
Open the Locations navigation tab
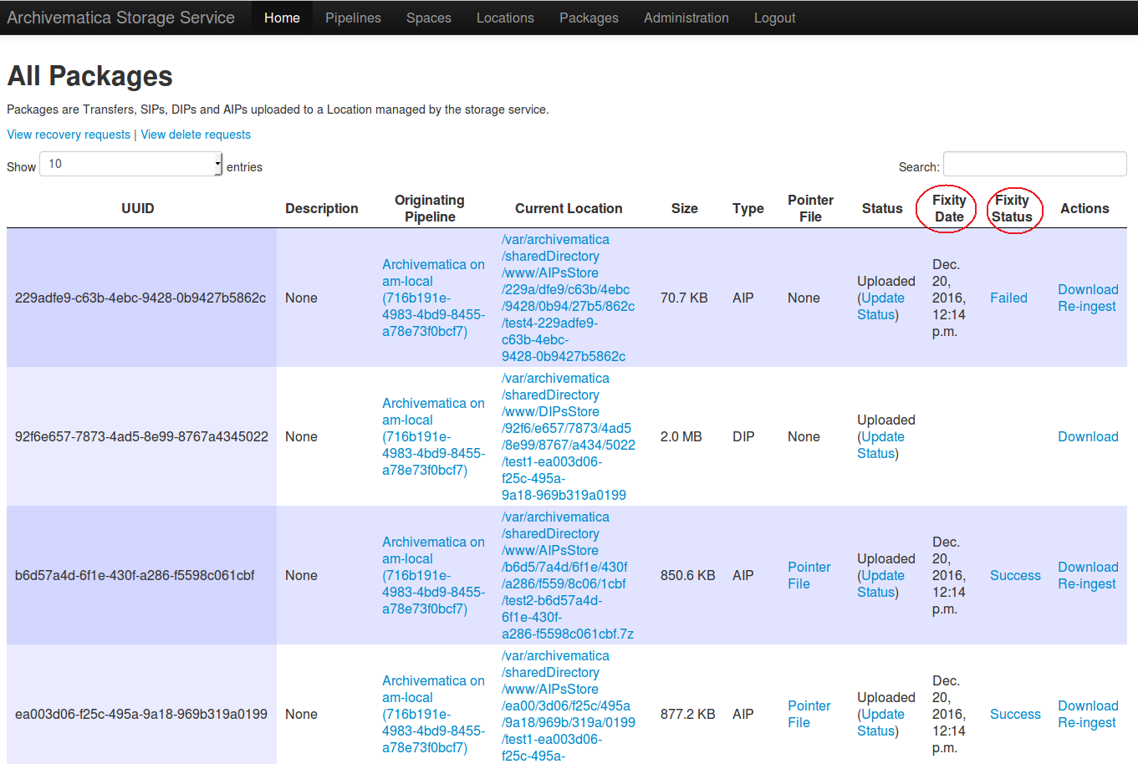point(505,18)
